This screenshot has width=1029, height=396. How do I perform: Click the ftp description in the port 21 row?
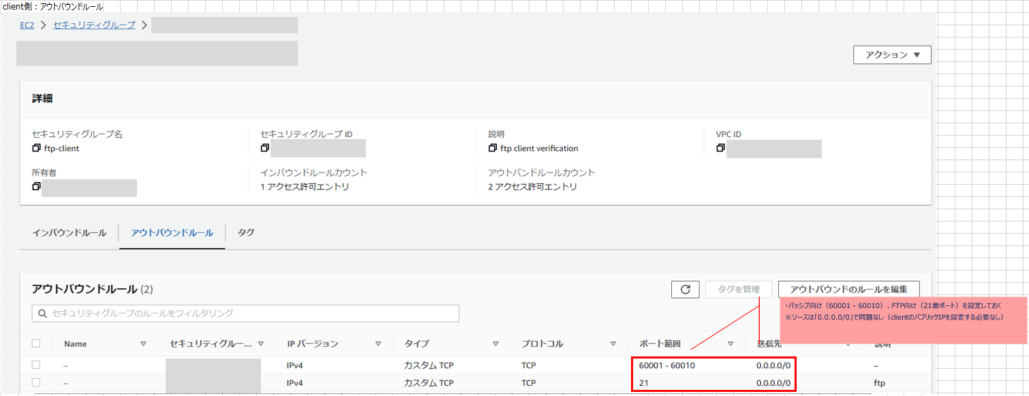pyautogui.click(x=879, y=383)
